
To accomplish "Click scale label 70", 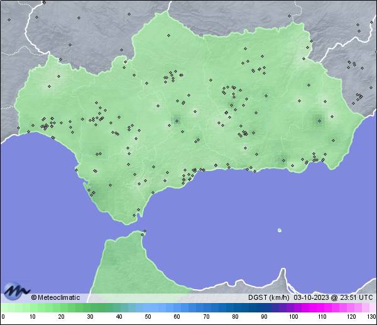I will pyautogui.click(x=206, y=317).
